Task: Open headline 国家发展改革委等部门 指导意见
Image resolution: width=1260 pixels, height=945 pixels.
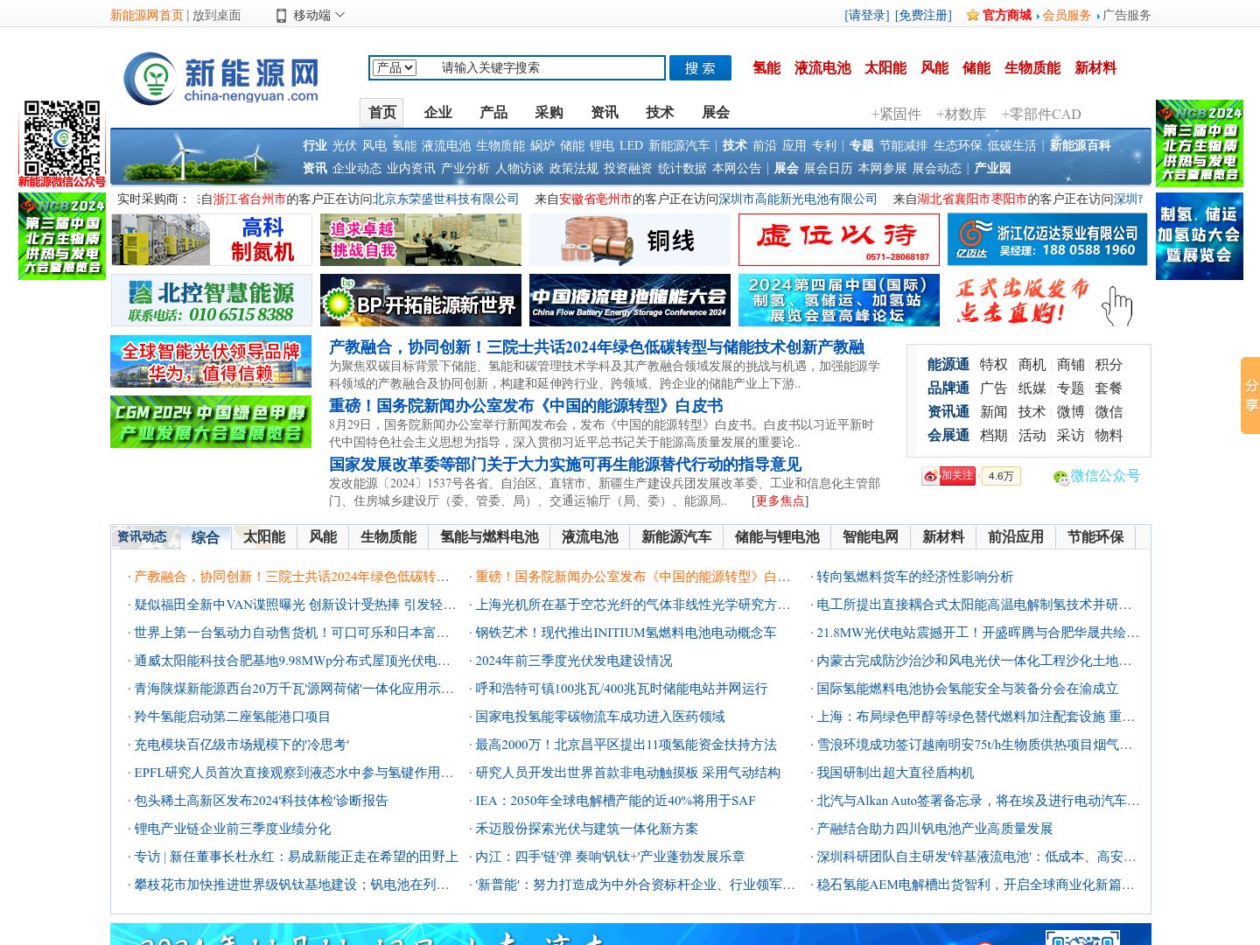Action: coord(565,464)
